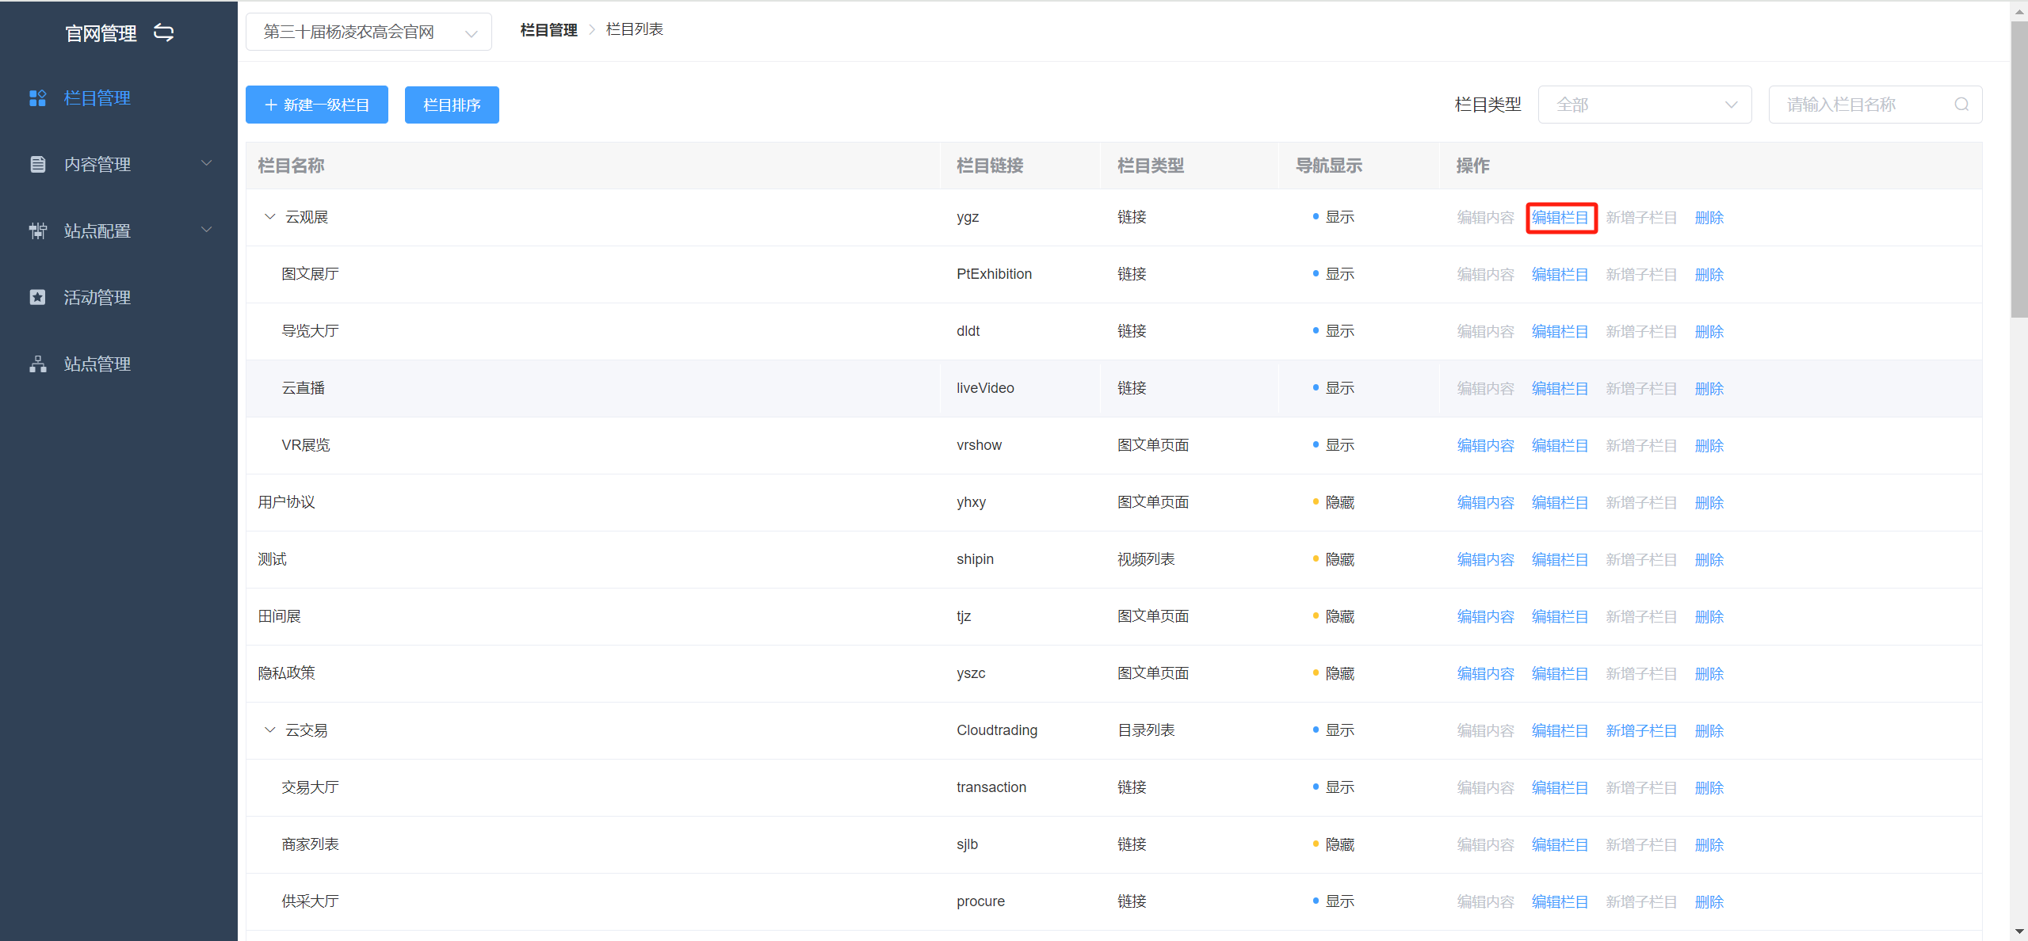Click 编辑内容 for VR展览
2028x941 pixels.
pos(1486,446)
